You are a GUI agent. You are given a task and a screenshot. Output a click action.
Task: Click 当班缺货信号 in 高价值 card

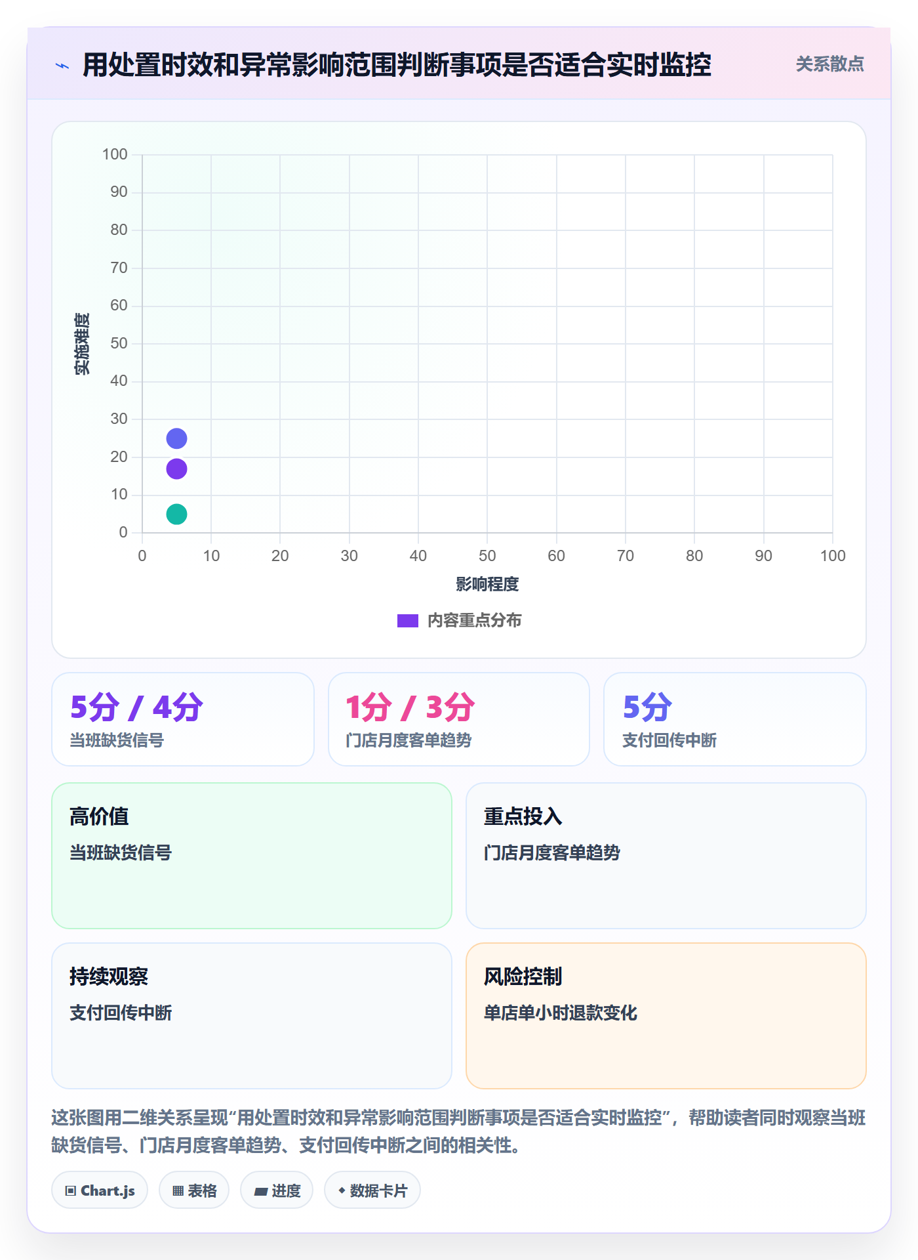coord(121,852)
